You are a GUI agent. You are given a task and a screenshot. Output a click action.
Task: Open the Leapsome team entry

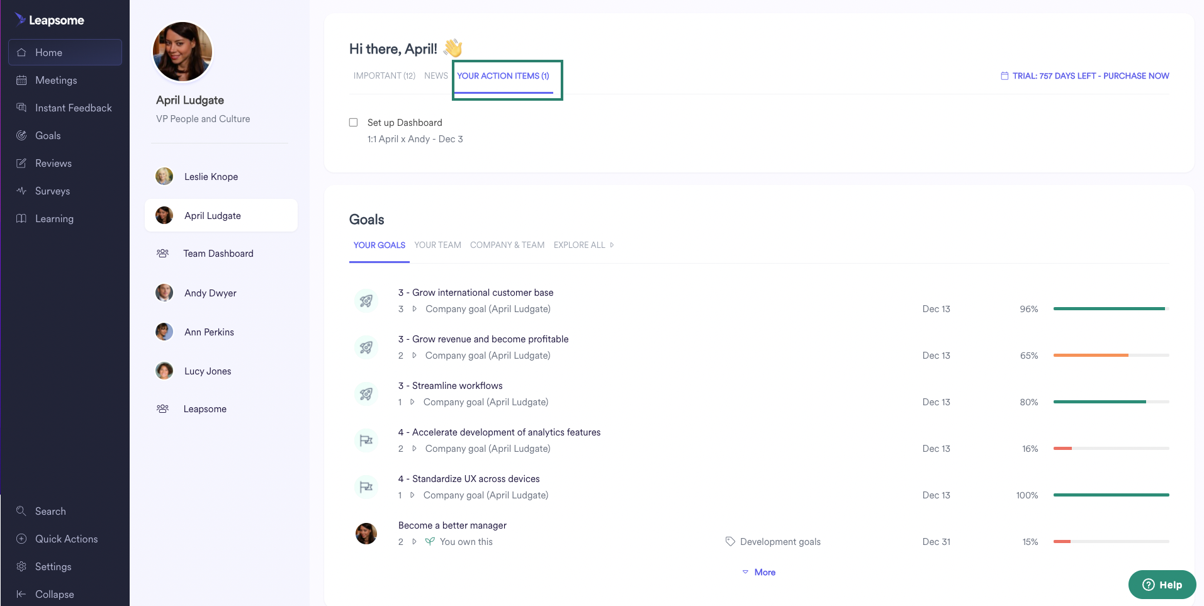221,408
